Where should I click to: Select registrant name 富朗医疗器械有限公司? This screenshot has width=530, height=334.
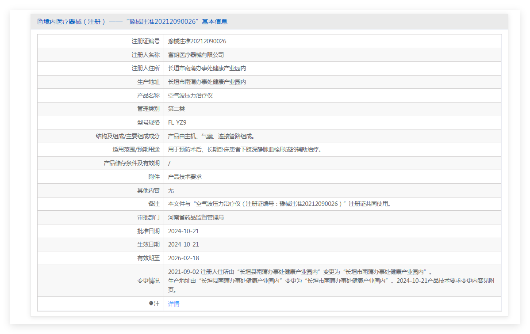196,55
